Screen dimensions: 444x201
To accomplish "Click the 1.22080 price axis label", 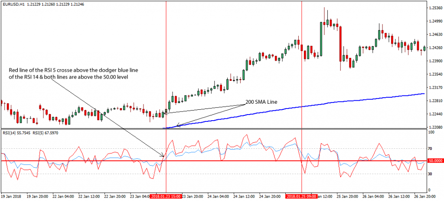I will tap(435, 128).
